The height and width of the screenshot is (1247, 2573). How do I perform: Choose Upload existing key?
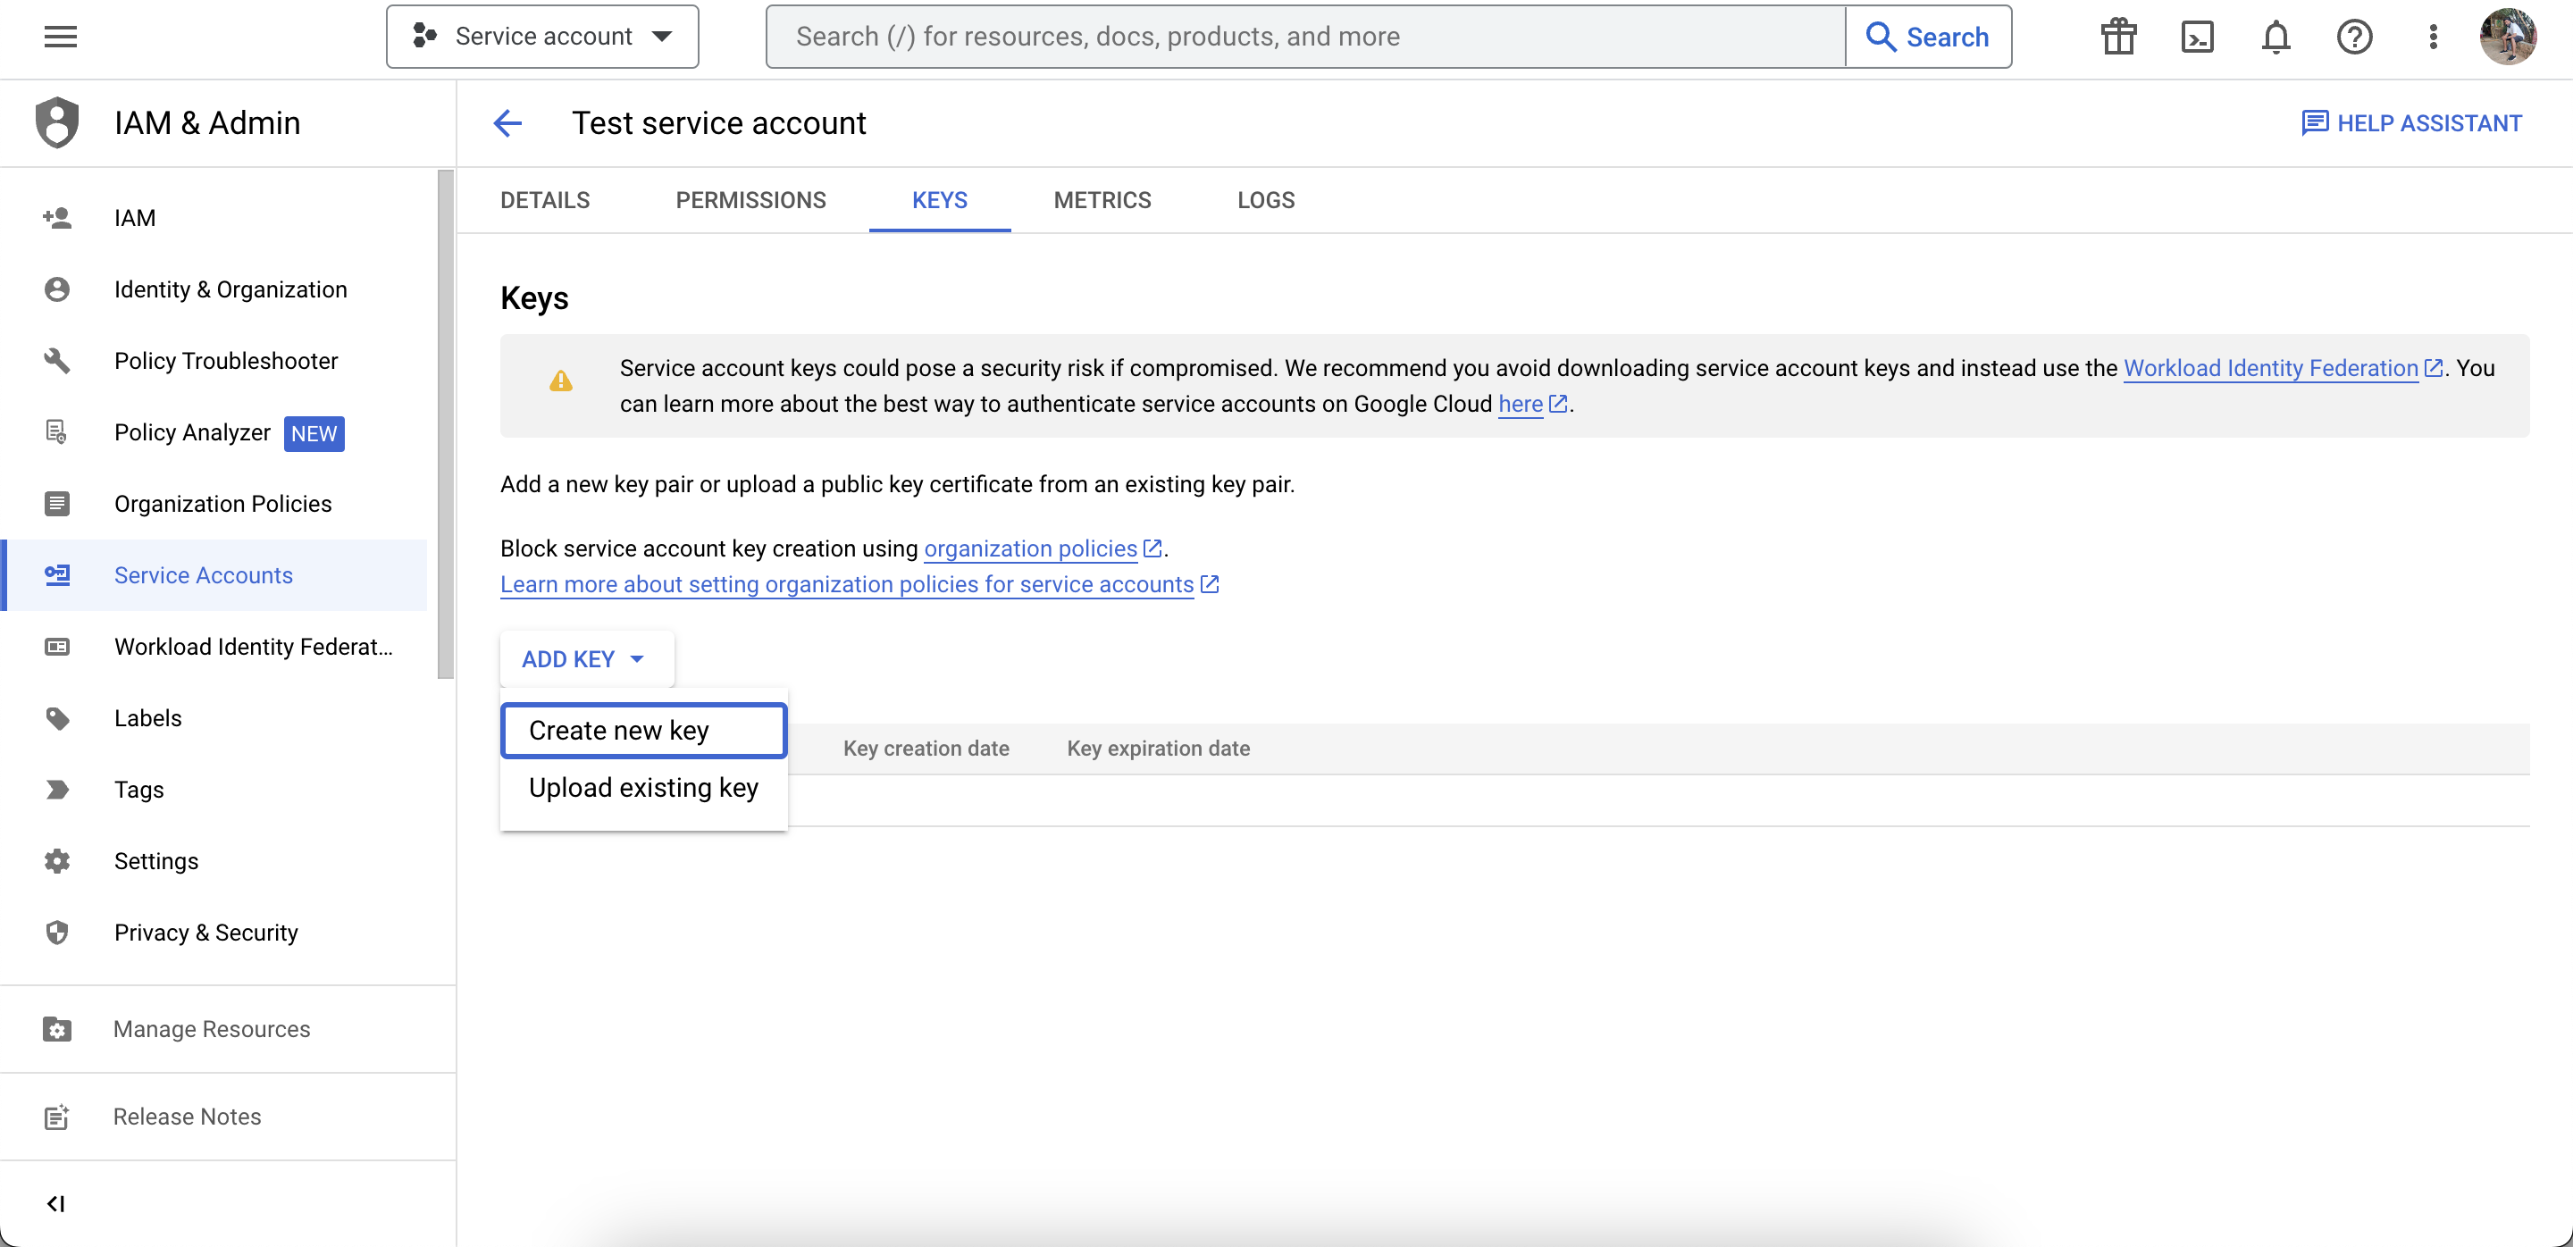(x=643, y=788)
